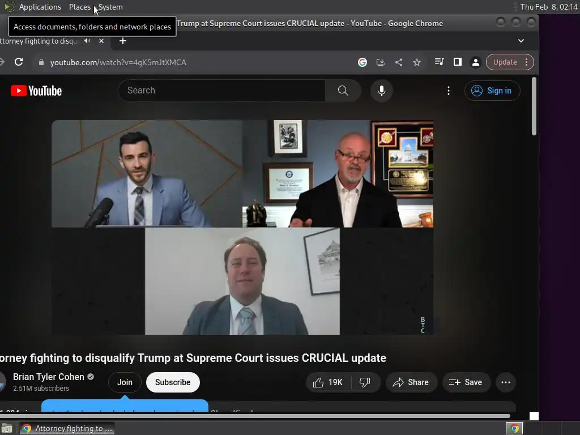Viewport: 580px width, 435px height.
Task: Bookmark this tab with the star icon
Action: [x=417, y=62]
